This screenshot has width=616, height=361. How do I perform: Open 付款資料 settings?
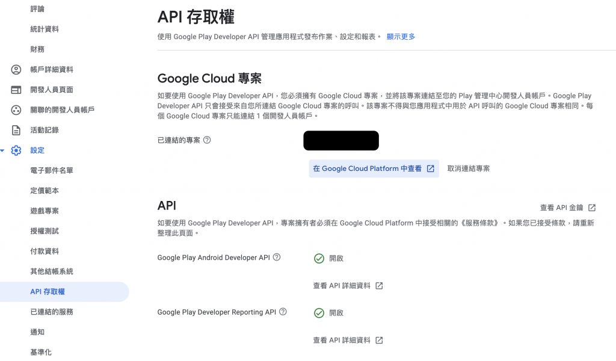click(x=45, y=251)
